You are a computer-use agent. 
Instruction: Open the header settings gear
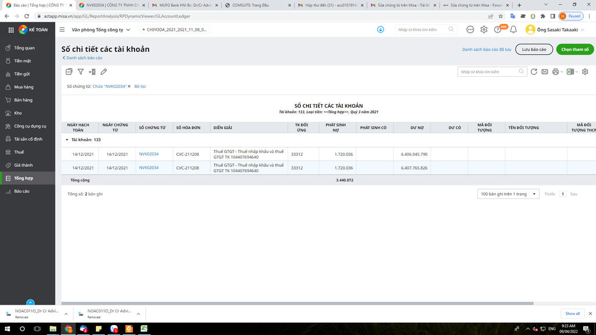484,30
